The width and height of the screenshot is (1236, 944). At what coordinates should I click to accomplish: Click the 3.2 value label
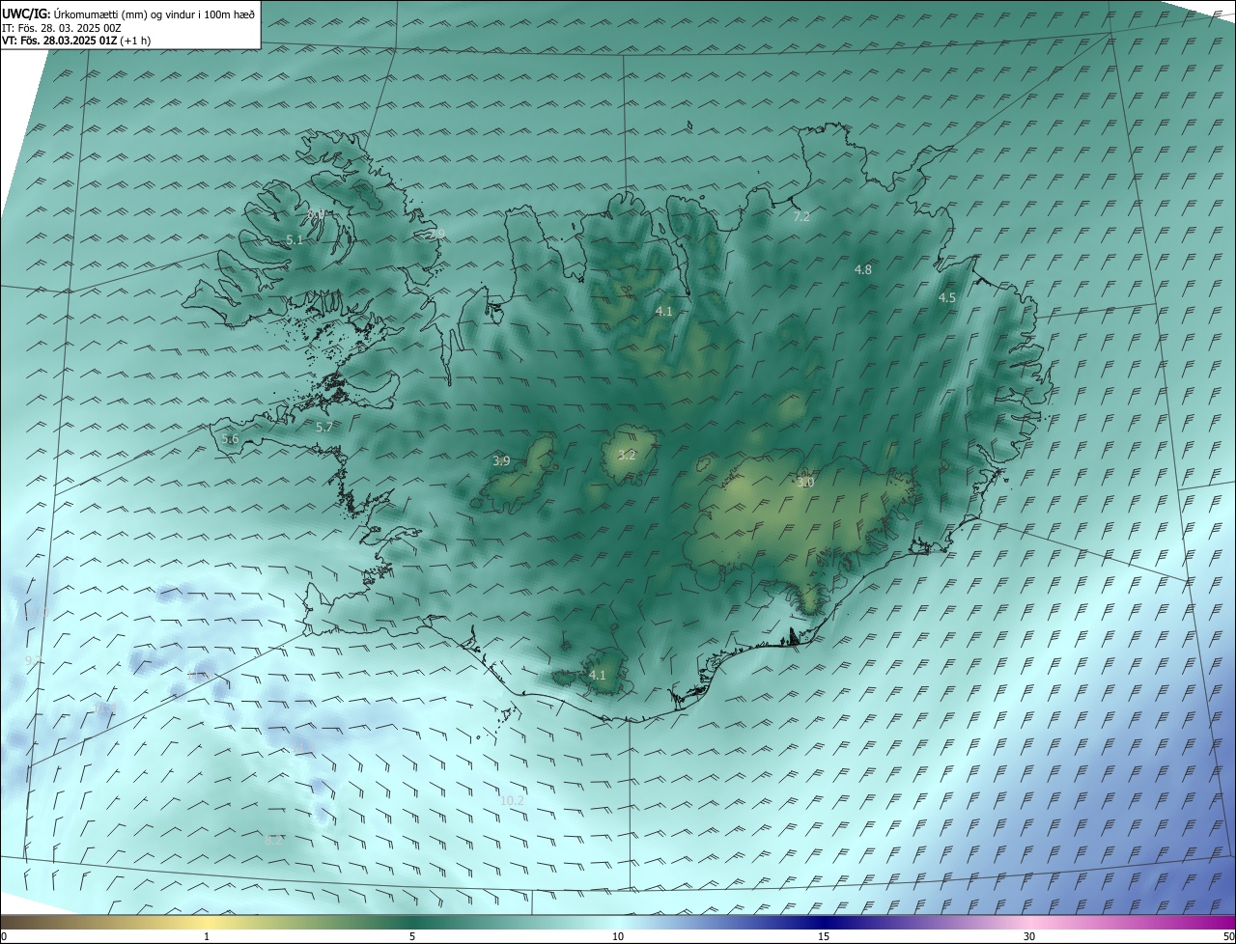[x=627, y=456]
